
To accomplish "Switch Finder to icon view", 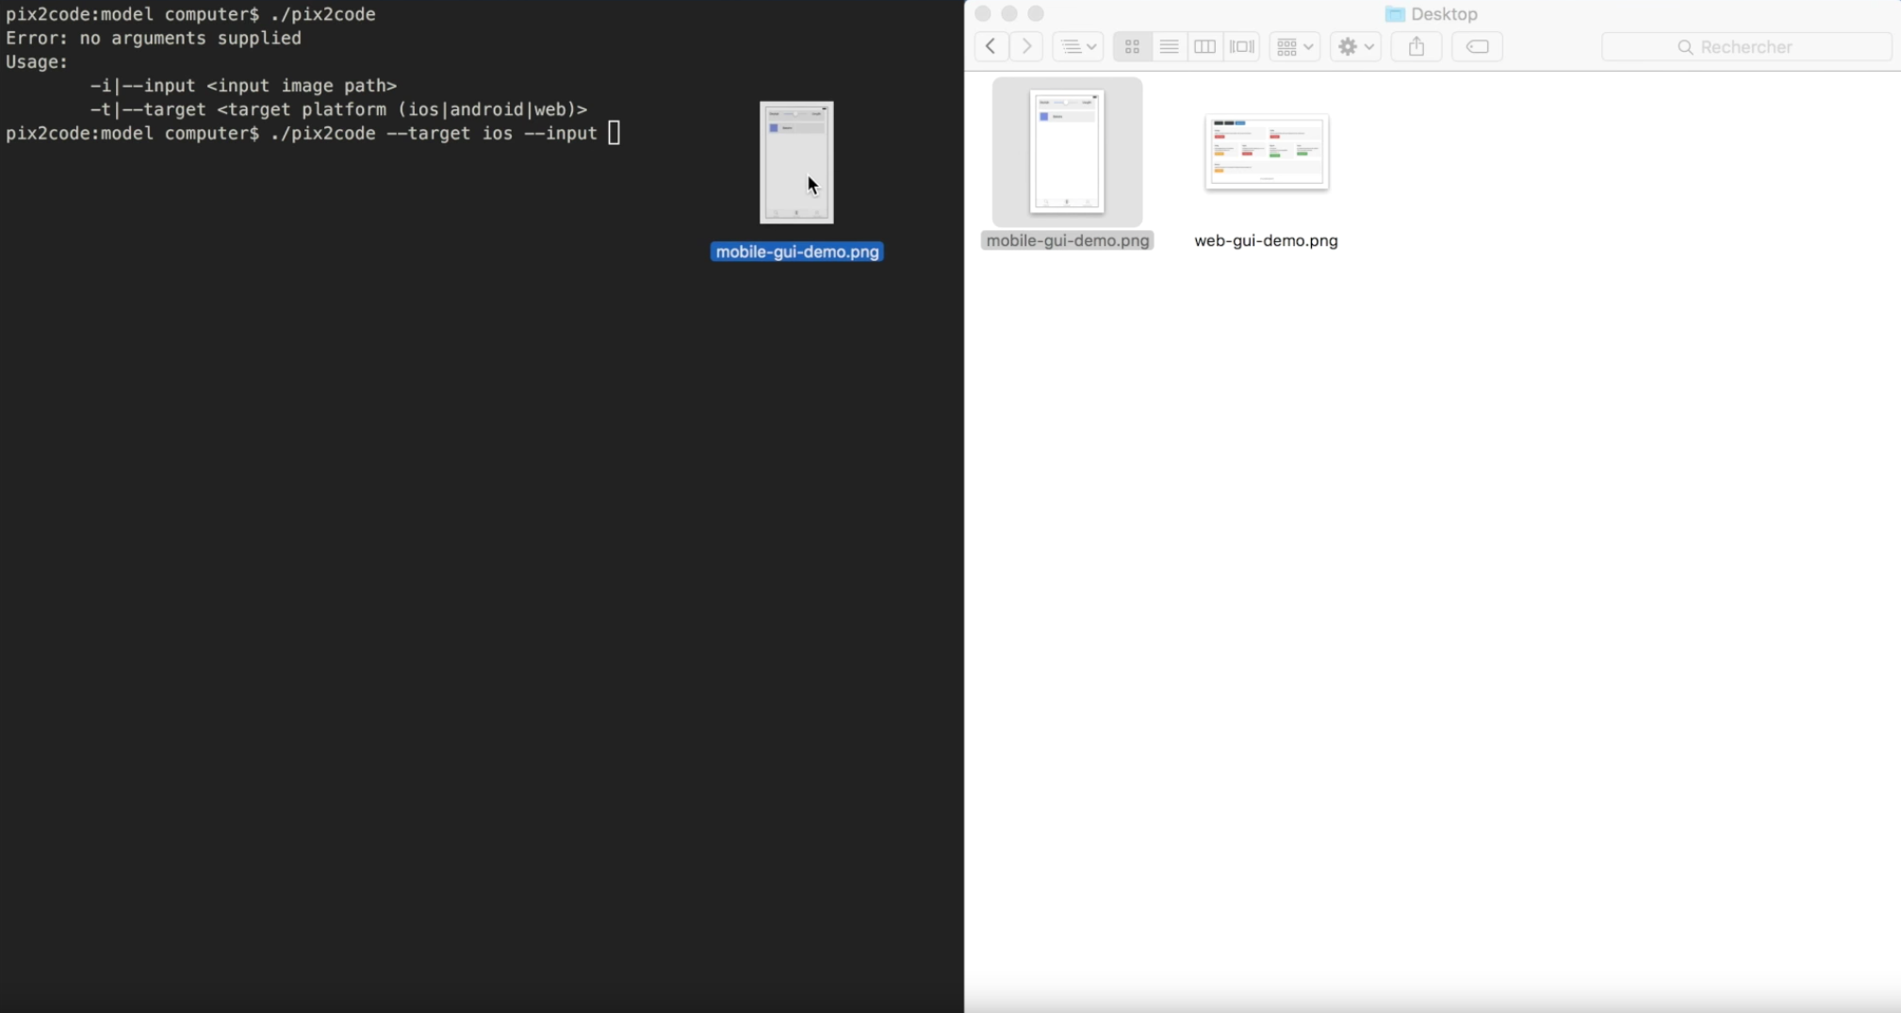I will (1132, 46).
